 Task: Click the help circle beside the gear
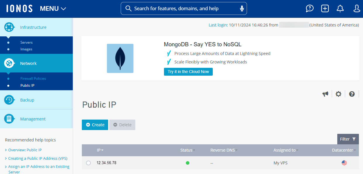[352, 94]
